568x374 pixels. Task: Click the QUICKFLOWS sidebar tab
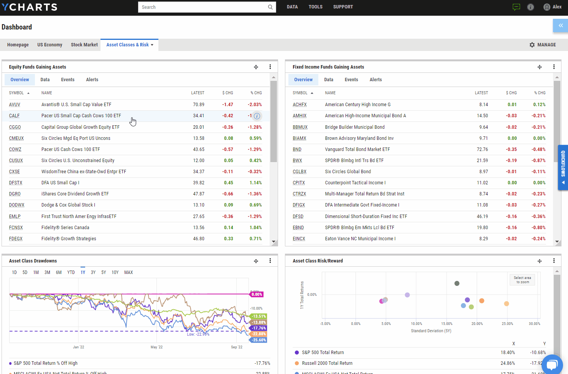[x=562, y=167]
